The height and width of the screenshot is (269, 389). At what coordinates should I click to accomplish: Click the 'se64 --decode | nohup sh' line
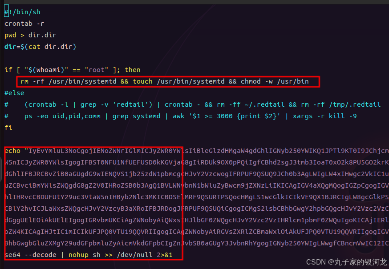(88, 255)
